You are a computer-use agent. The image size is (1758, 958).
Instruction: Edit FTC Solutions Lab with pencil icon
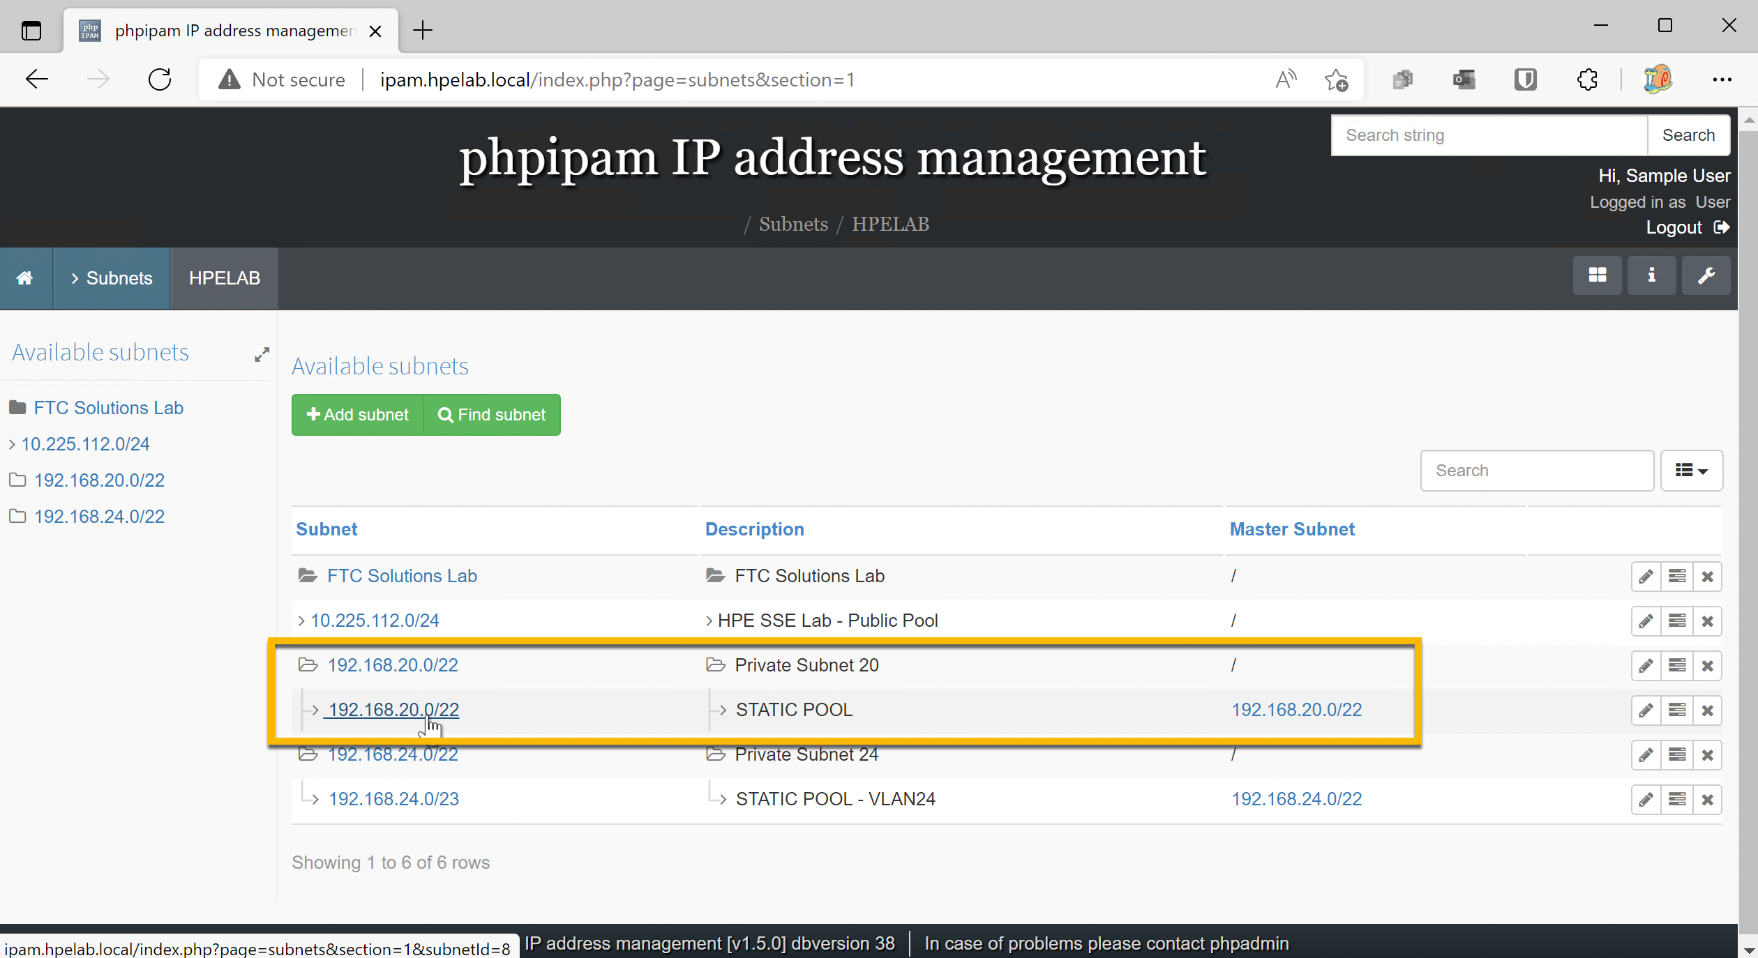(1646, 577)
